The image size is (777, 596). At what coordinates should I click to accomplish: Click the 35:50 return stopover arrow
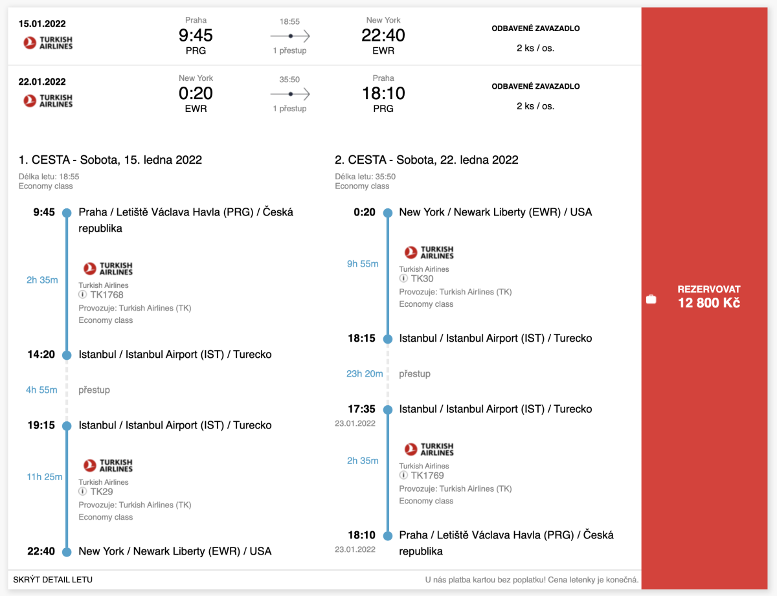(290, 94)
